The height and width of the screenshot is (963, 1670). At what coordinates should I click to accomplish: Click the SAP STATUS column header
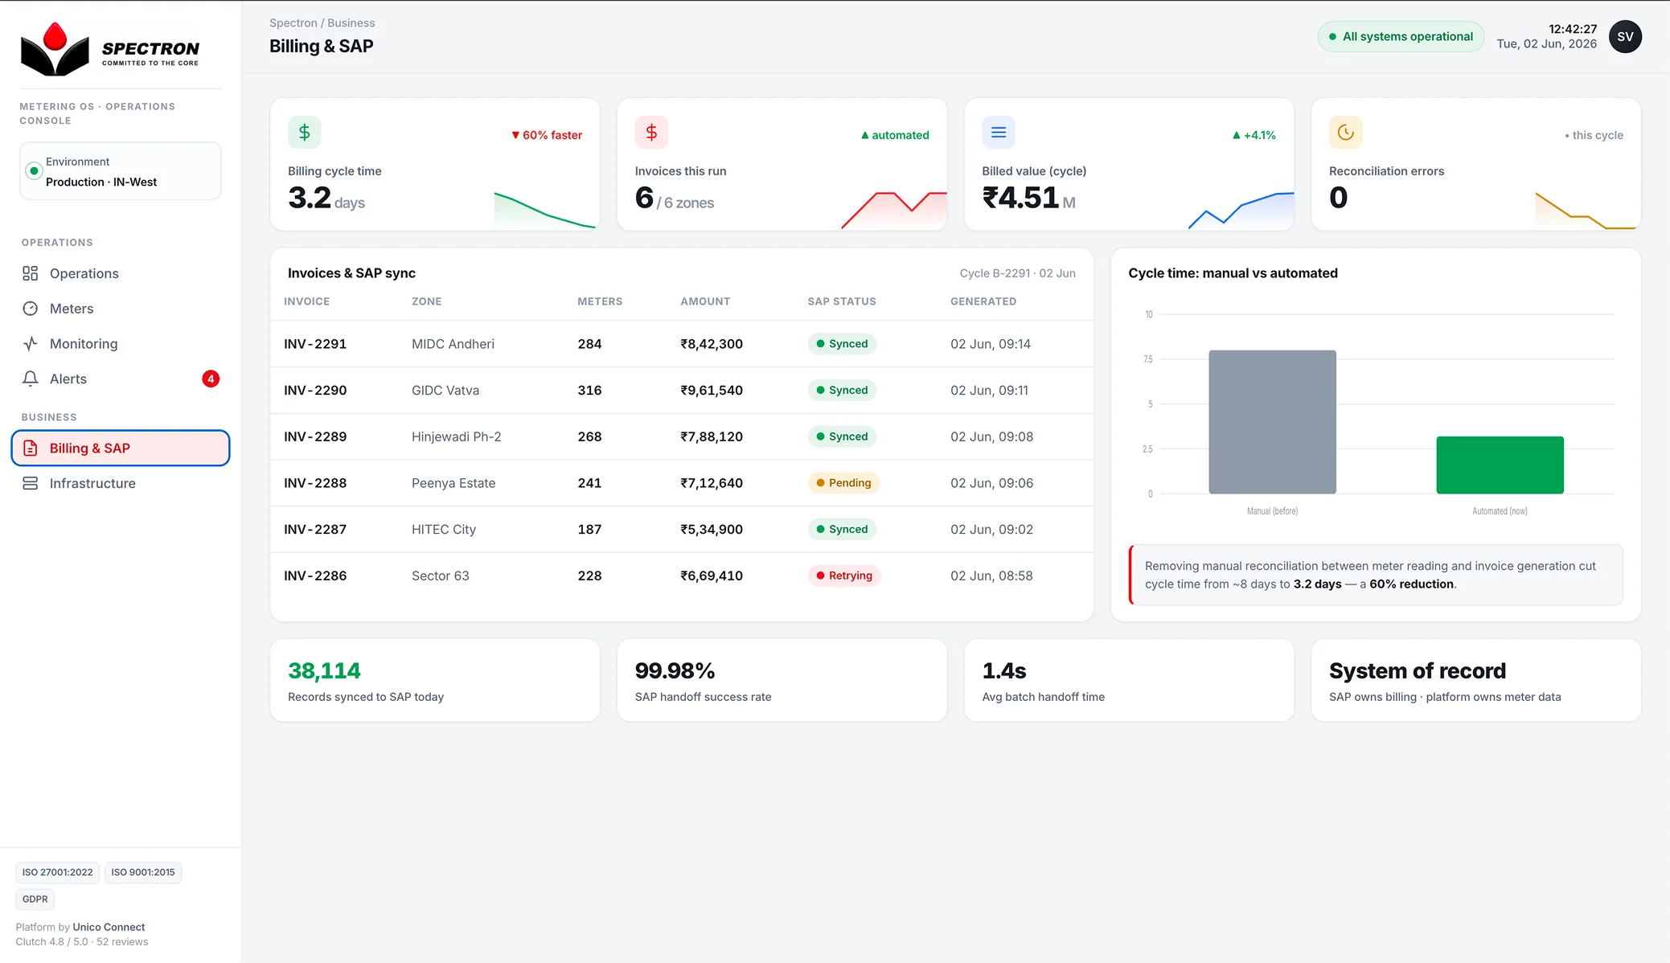(842, 301)
